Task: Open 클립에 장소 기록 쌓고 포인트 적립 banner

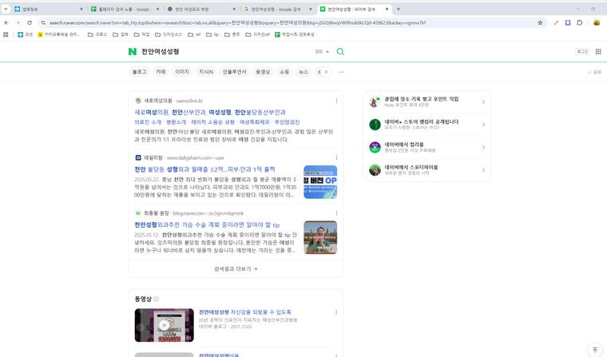Action: (426, 102)
